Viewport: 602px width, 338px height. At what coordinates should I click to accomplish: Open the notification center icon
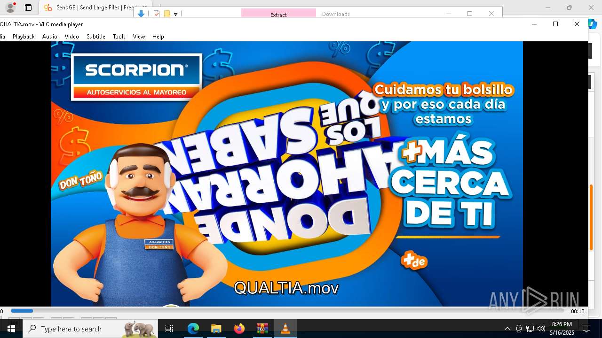[x=586, y=329]
